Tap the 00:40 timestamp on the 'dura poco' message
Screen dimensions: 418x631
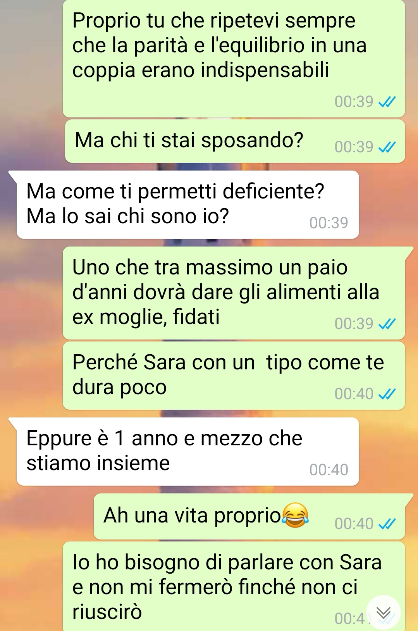354,394
